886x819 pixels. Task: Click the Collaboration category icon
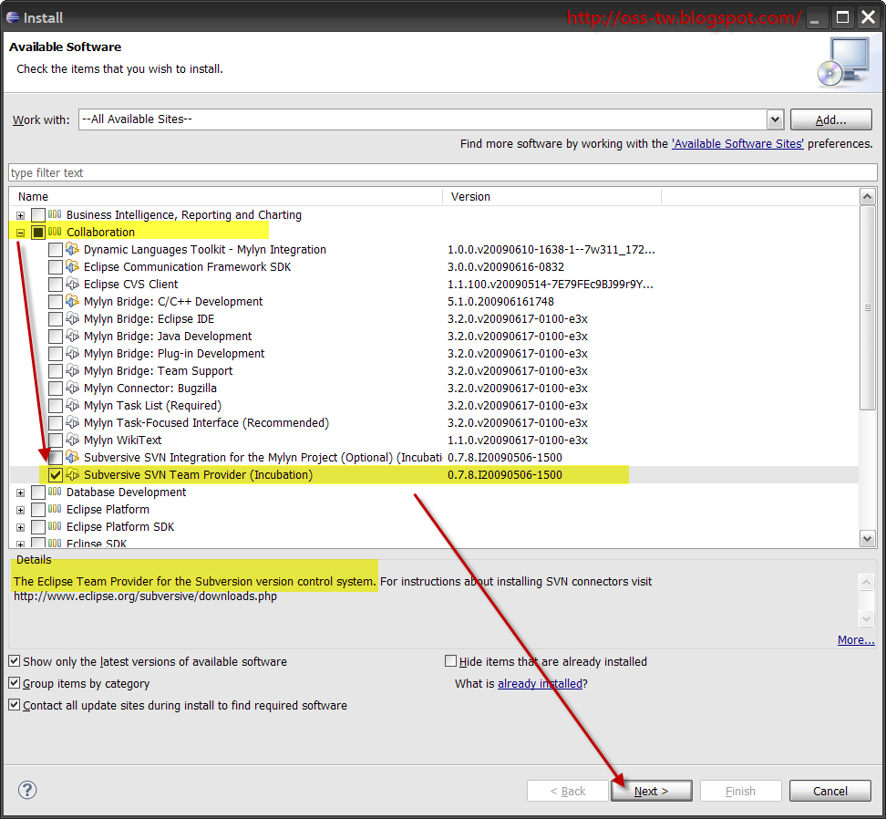click(55, 232)
